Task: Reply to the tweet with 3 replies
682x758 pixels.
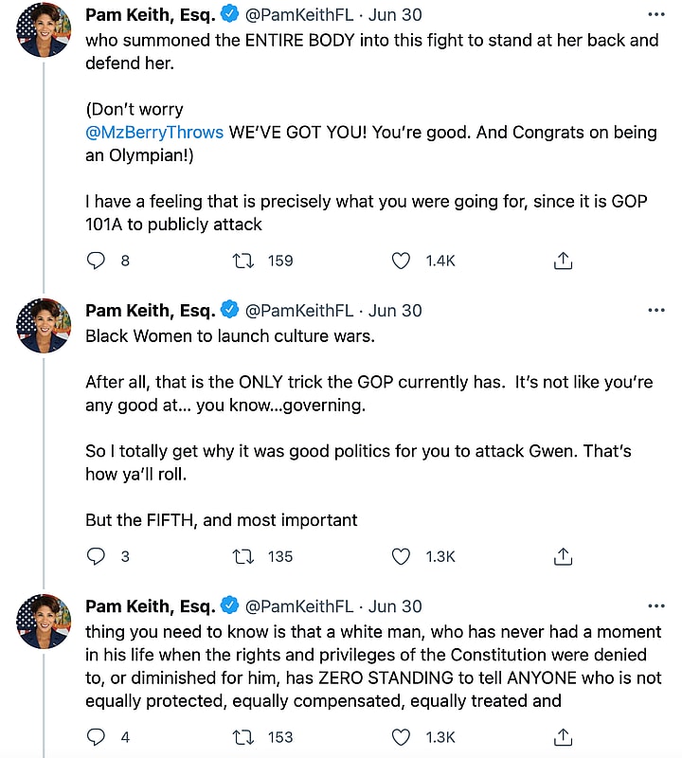Action: [x=96, y=556]
